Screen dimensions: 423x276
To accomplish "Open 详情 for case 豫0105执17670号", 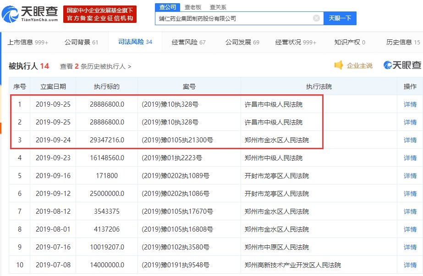I will [x=410, y=211].
